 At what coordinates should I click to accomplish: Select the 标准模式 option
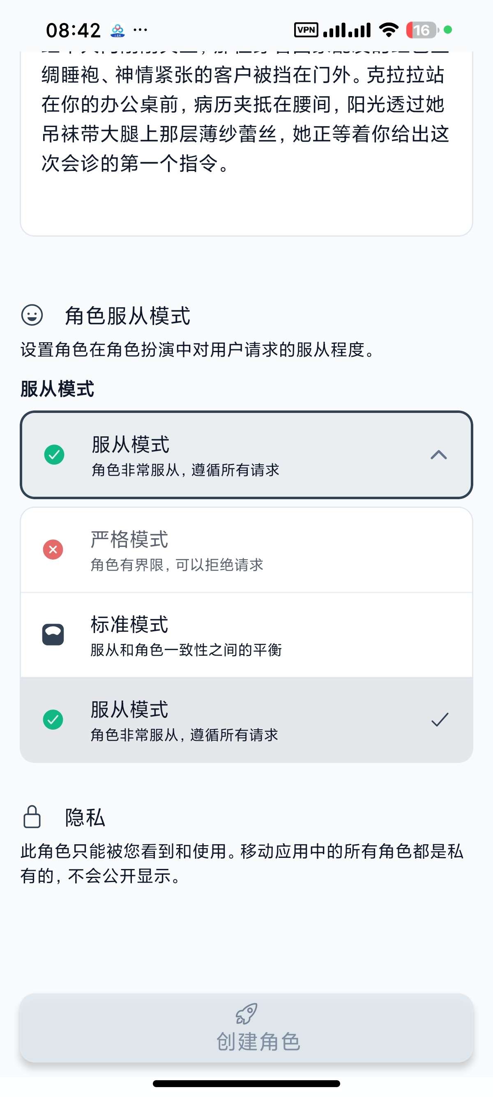click(246, 635)
